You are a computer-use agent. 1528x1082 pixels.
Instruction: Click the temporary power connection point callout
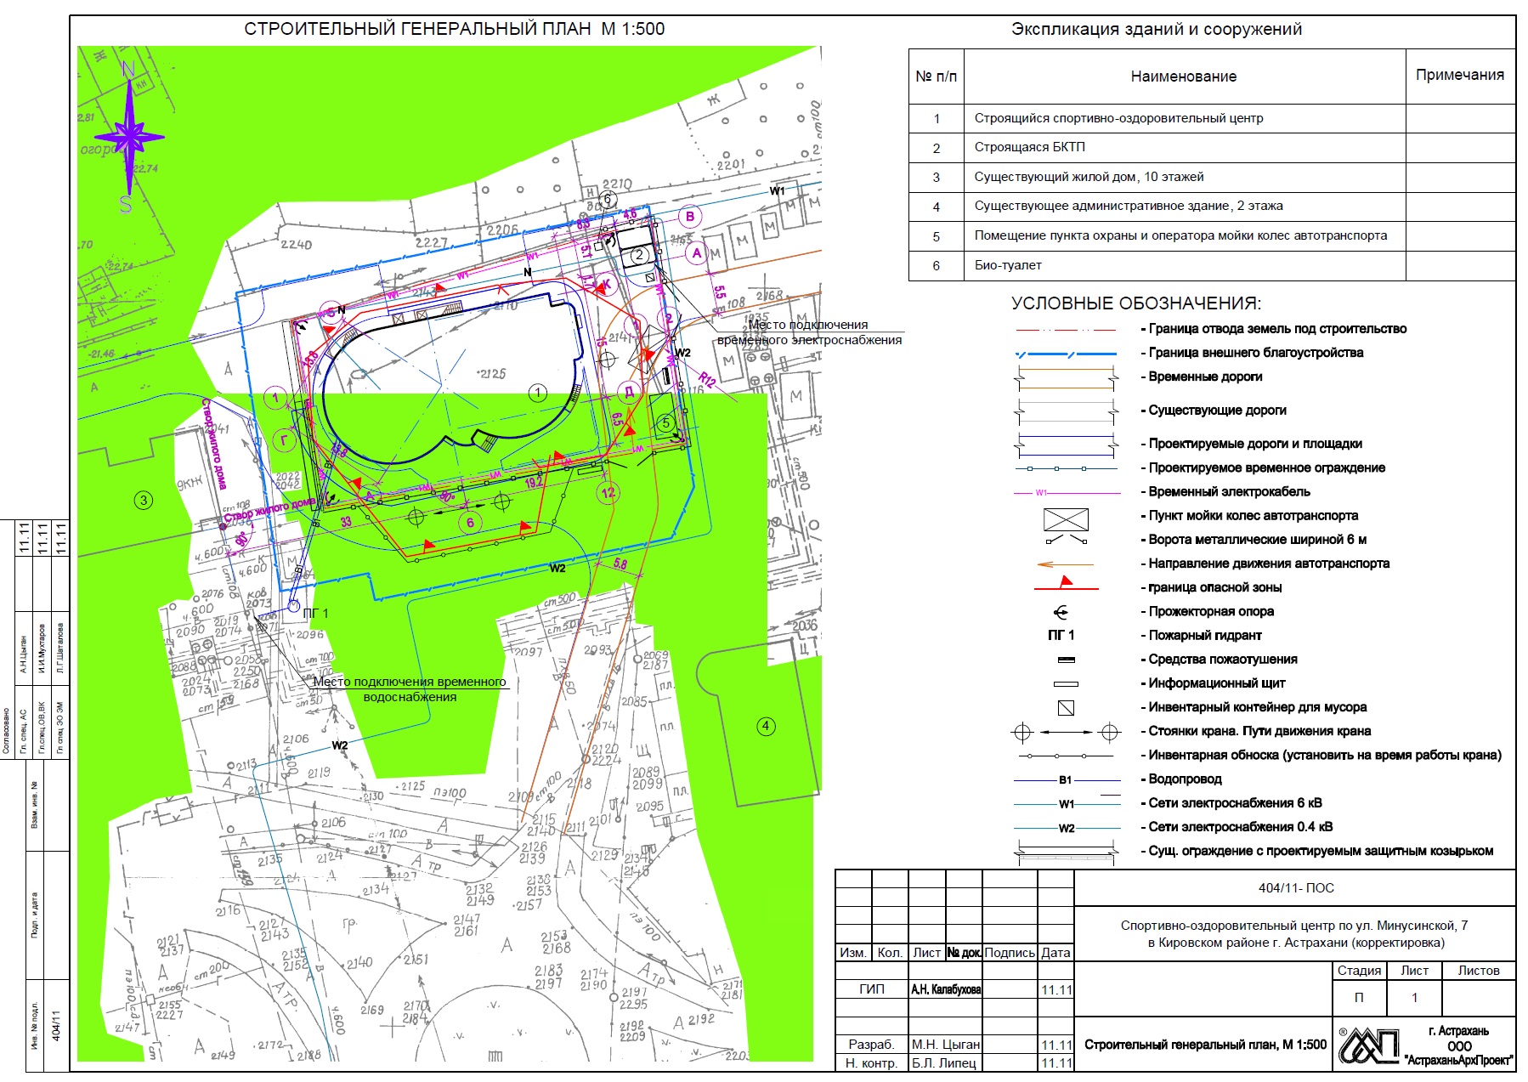point(809,332)
